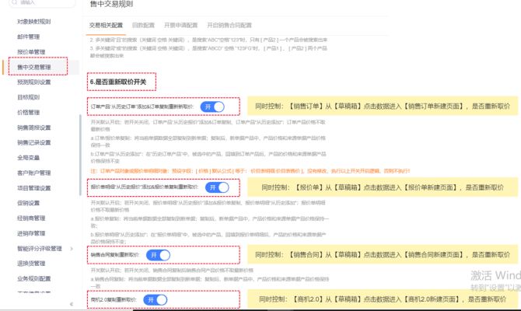Select the 交易相关配置 tab
The height and width of the screenshot is (311, 521).
pyautogui.click(x=106, y=25)
